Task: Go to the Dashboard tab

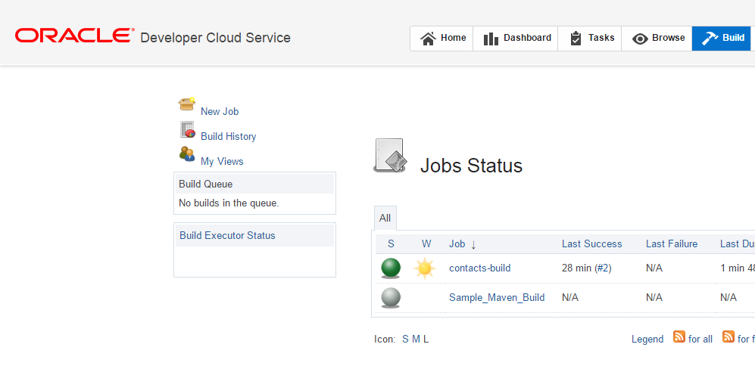Action: pos(517,38)
